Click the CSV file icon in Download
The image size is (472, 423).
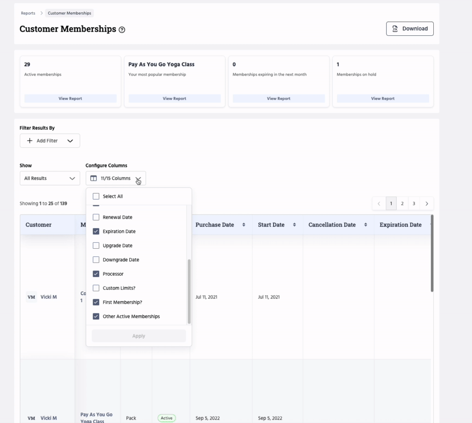click(395, 29)
